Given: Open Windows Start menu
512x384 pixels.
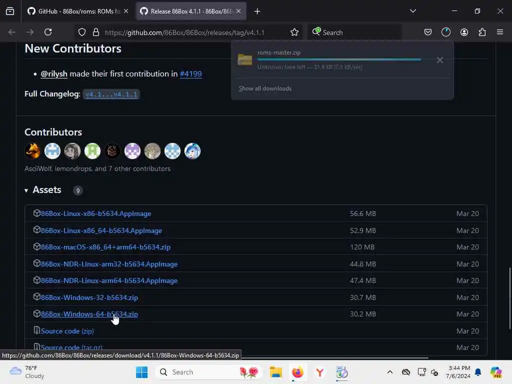Looking at the screenshot, I should click(141, 372).
